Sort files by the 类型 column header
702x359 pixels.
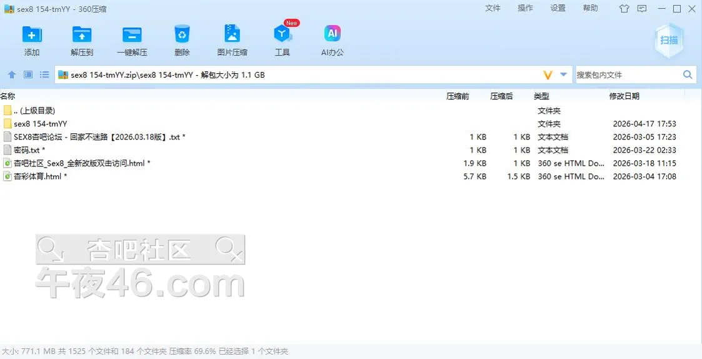[541, 96]
